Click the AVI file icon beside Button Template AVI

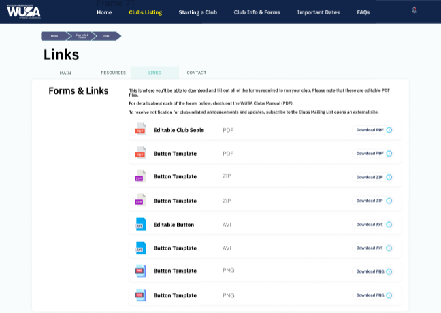point(141,248)
